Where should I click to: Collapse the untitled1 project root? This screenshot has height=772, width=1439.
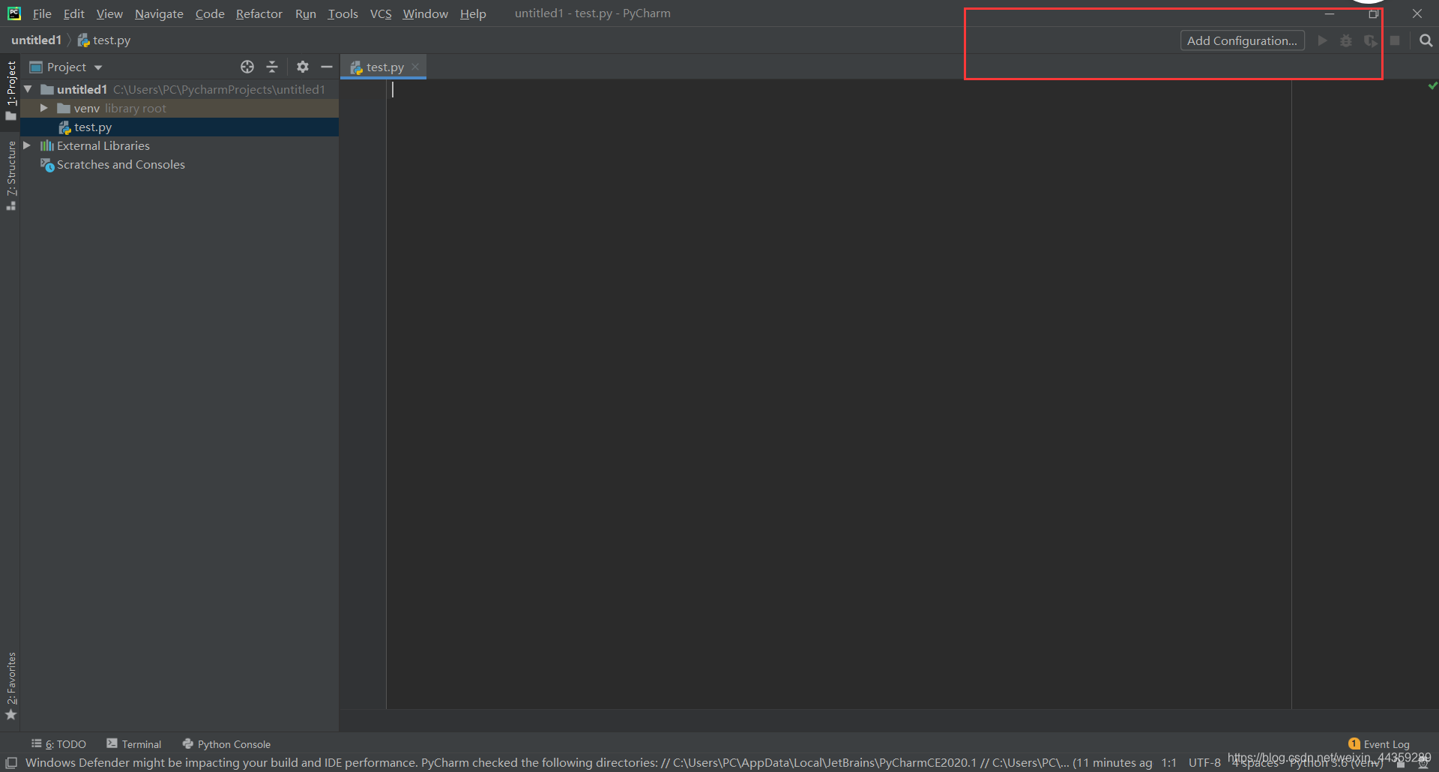(x=28, y=89)
